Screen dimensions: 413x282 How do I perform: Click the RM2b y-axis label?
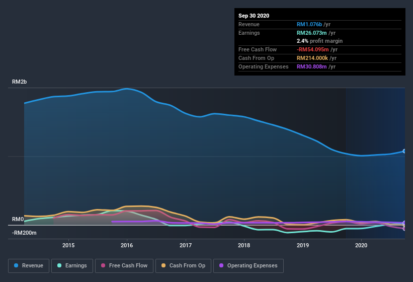[19, 82]
